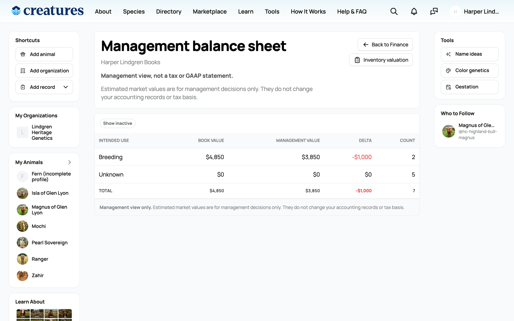Screen dimensions: 514x321
Task: Click the Fern placeholder avatar
Action: (x=22, y=177)
